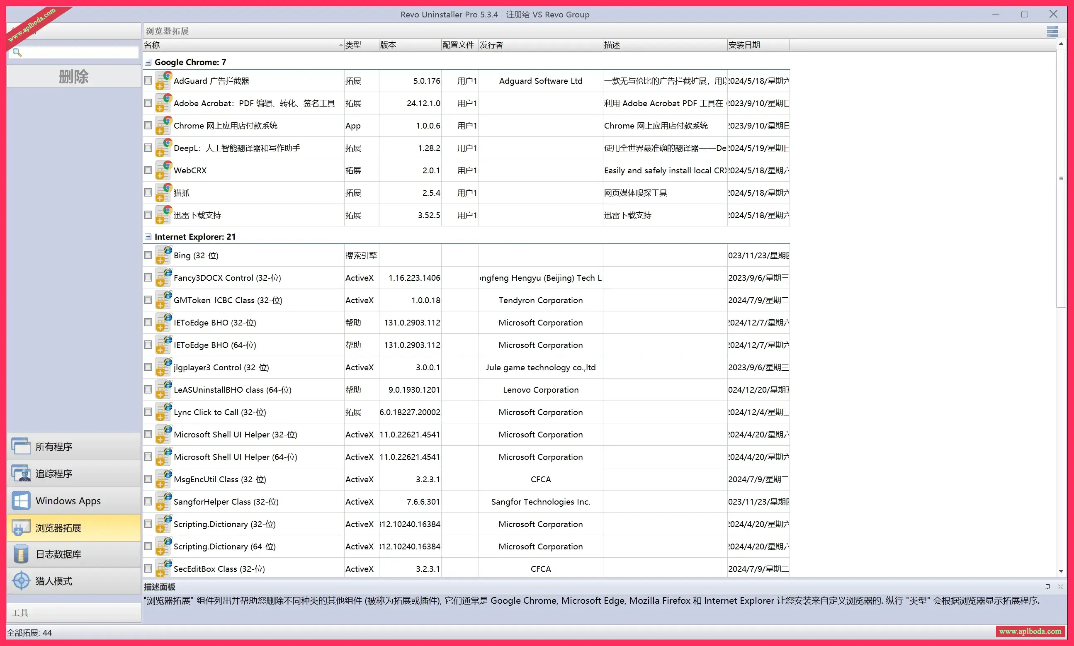Check Microsoft Shell UI Helper (64-位) checkbox

point(148,457)
